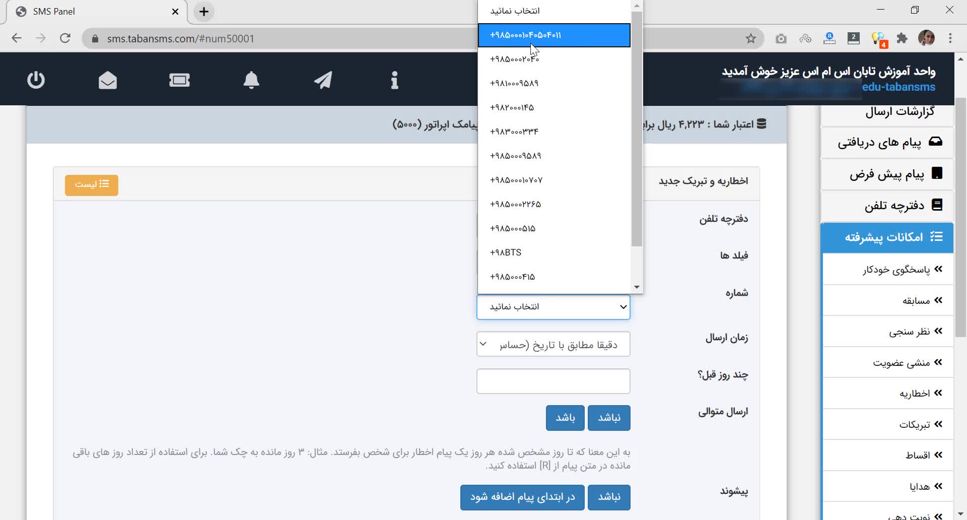The height and width of the screenshot is (520, 967).
Task: Click the extension icon showing number 2
Action: pyautogui.click(x=854, y=38)
